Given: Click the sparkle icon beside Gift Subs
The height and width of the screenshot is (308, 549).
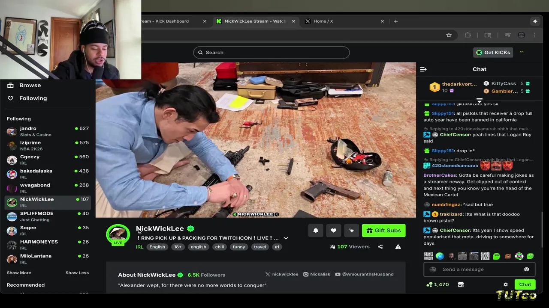Looking at the screenshot, I should coord(352,231).
